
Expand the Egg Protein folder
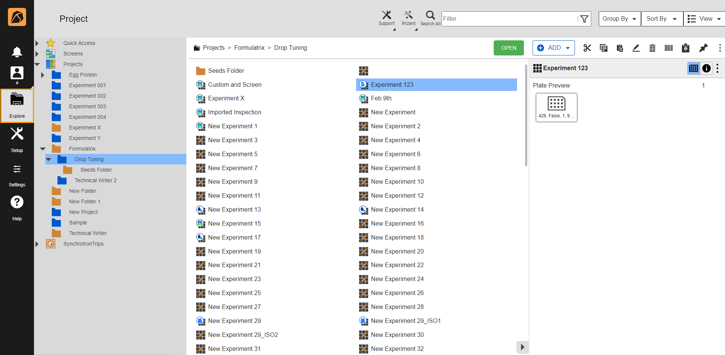(42, 75)
